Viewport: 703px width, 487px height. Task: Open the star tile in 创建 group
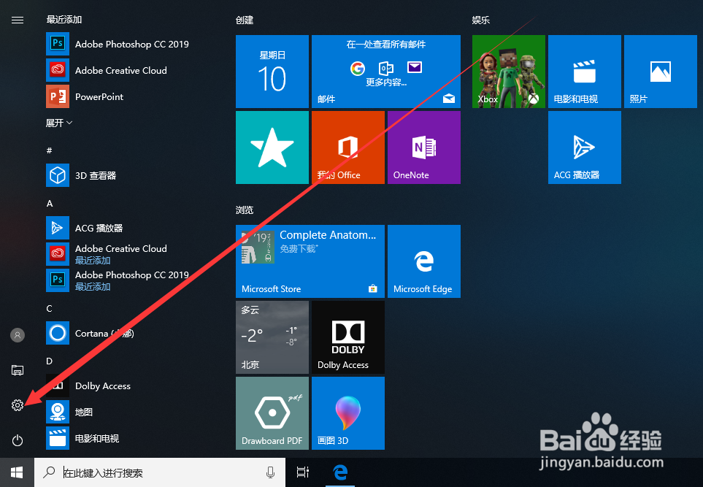(272, 147)
